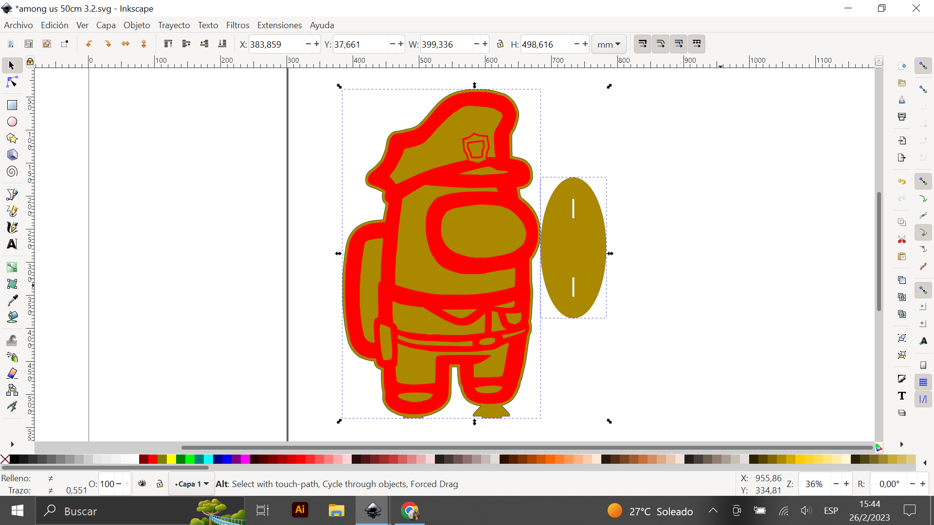Increase X position with plus button
Viewport: 934px width, 525px height.
(x=317, y=44)
